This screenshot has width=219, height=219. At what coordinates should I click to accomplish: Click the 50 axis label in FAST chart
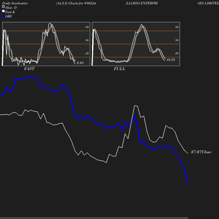[87, 40]
